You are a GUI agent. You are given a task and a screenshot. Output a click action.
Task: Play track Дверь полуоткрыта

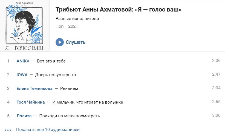pyautogui.click(x=56, y=75)
